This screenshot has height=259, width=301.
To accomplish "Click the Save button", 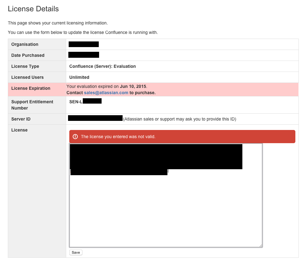I will pos(76,252).
